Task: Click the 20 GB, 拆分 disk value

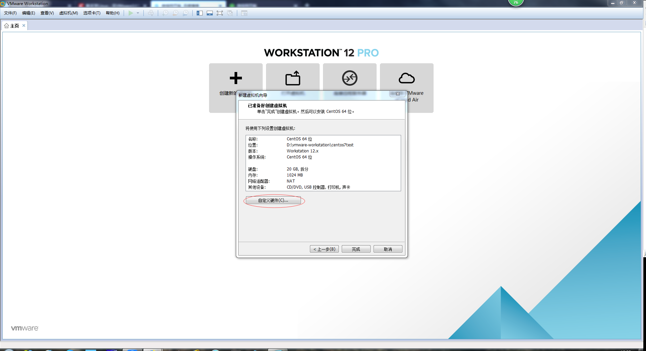Action: tap(298, 169)
